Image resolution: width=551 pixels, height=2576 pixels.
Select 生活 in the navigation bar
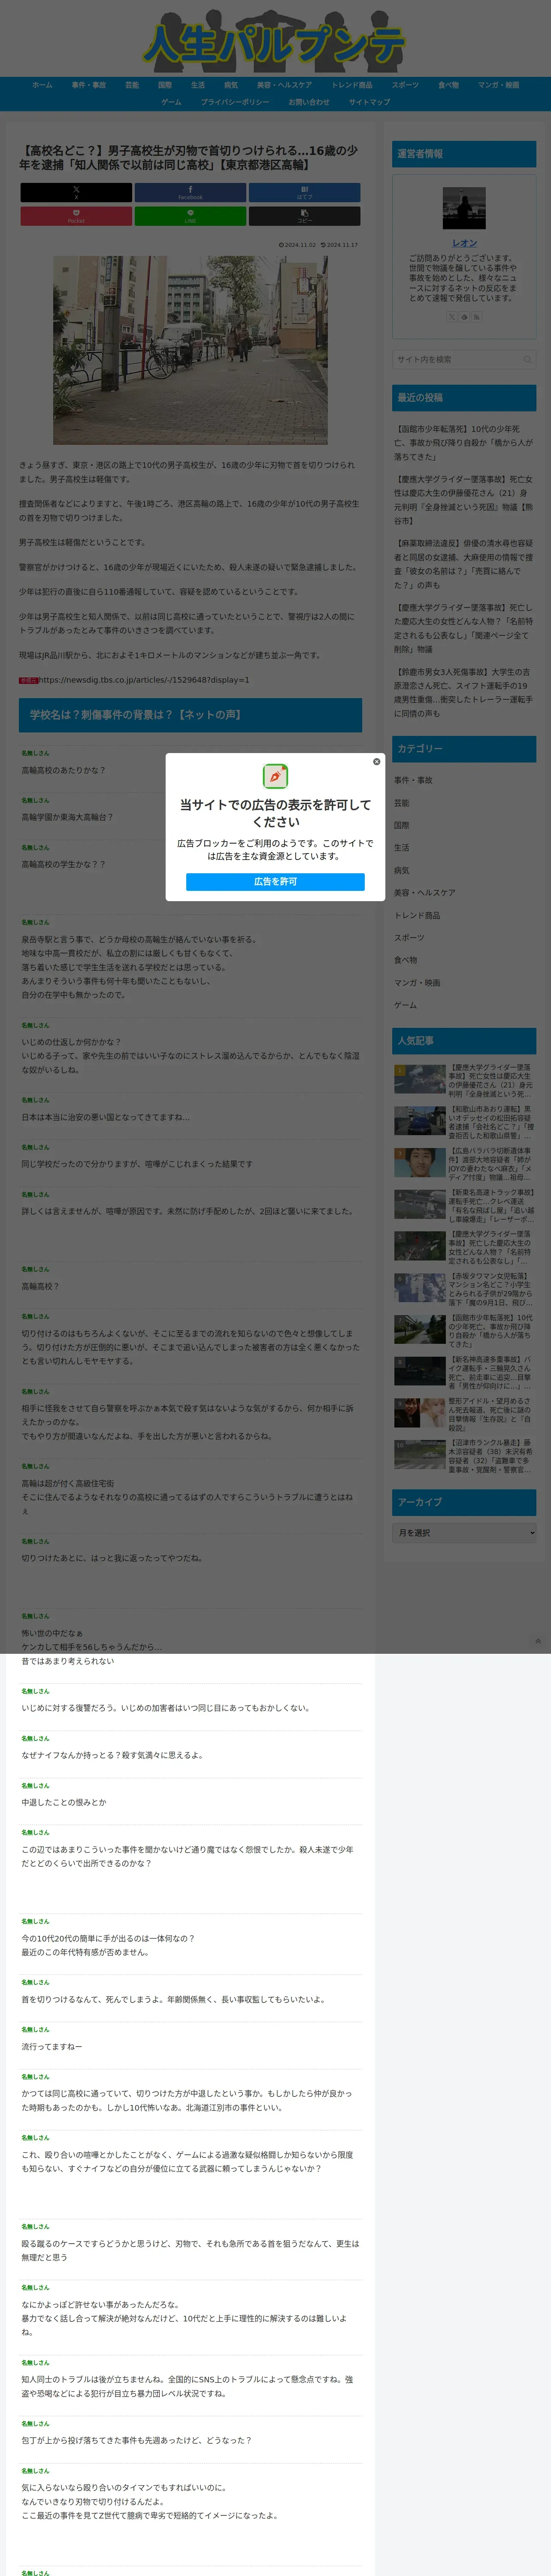tap(198, 85)
